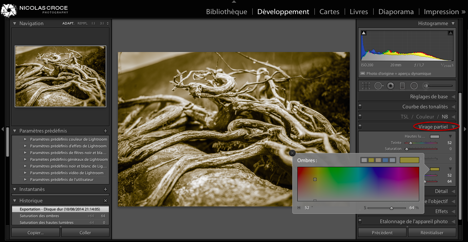Activate the Red eye correction tool
The height and width of the screenshot is (242, 468).
click(390, 86)
